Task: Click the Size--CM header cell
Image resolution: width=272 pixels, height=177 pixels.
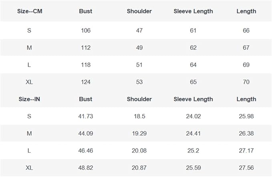Action: (x=30, y=11)
